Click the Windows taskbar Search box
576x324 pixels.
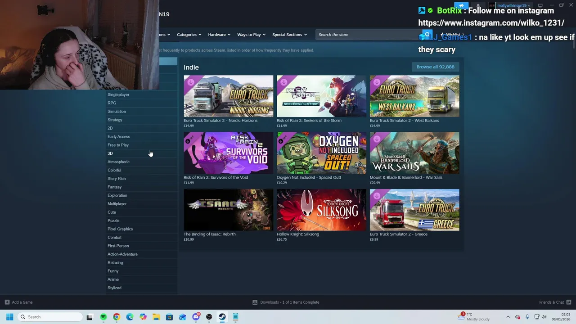coord(50,317)
